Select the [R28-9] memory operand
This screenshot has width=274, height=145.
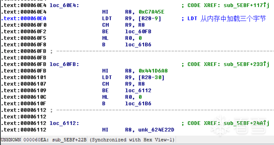pyautogui.click(x=149, y=19)
